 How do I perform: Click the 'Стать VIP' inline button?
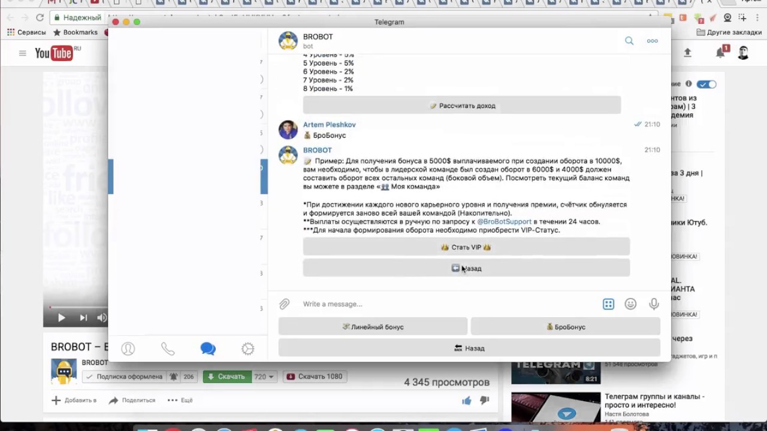pos(466,247)
